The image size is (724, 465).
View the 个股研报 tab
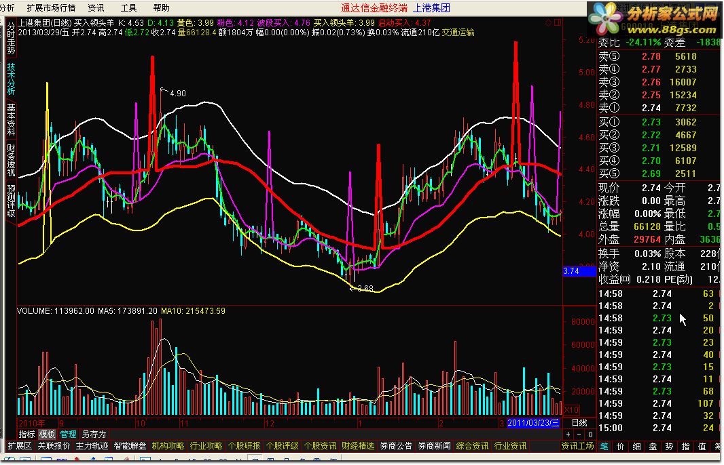pos(245,445)
